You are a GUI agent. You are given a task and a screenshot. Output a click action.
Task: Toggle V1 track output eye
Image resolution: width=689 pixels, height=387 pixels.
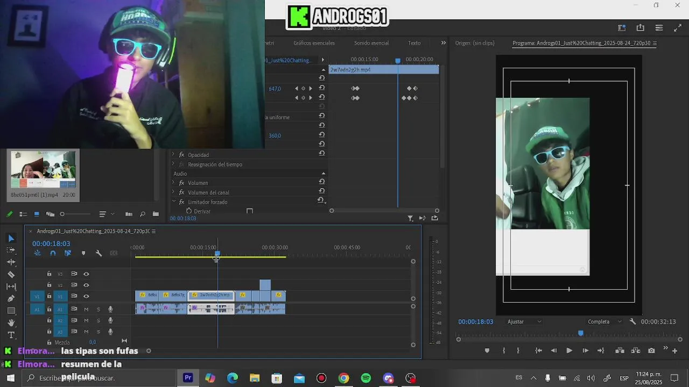86,296
